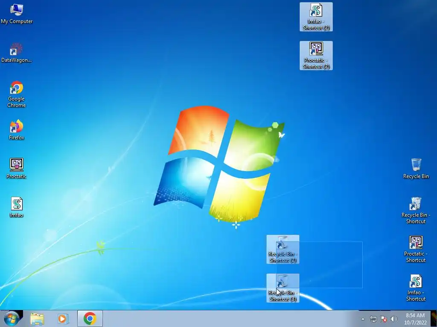The width and height of the screenshot is (437, 327).
Task: Select lmfao - Shortcut icon at right
Action: (x=416, y=288)
